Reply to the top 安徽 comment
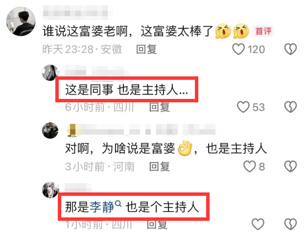The image size is (307, 236). pos(146,49)
